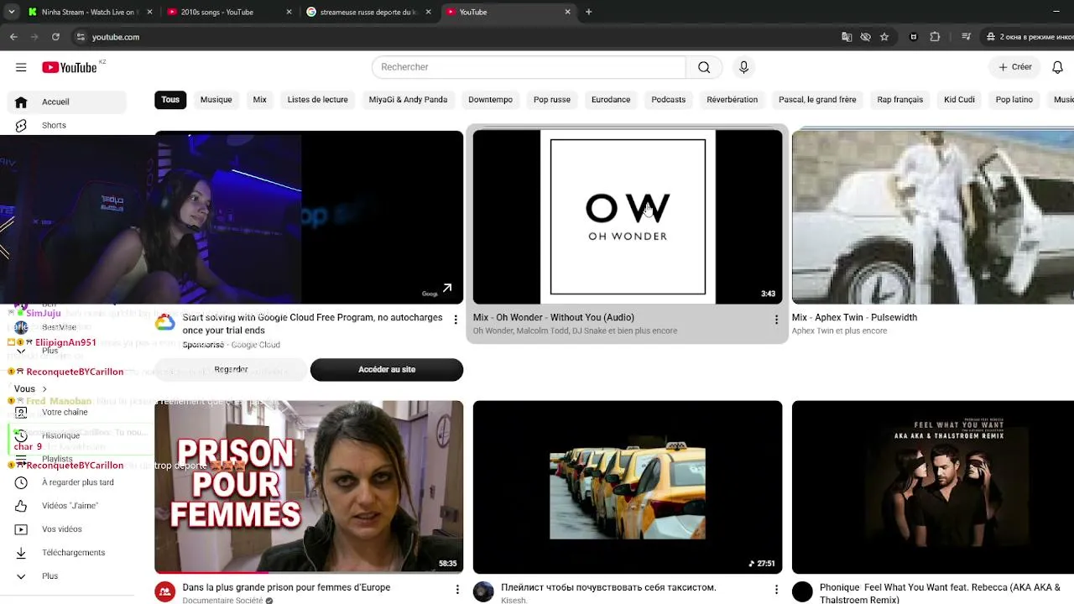Open options menu for Google Cloud ad
Viewport: 1074px width, 604px height.
[456, 320]
